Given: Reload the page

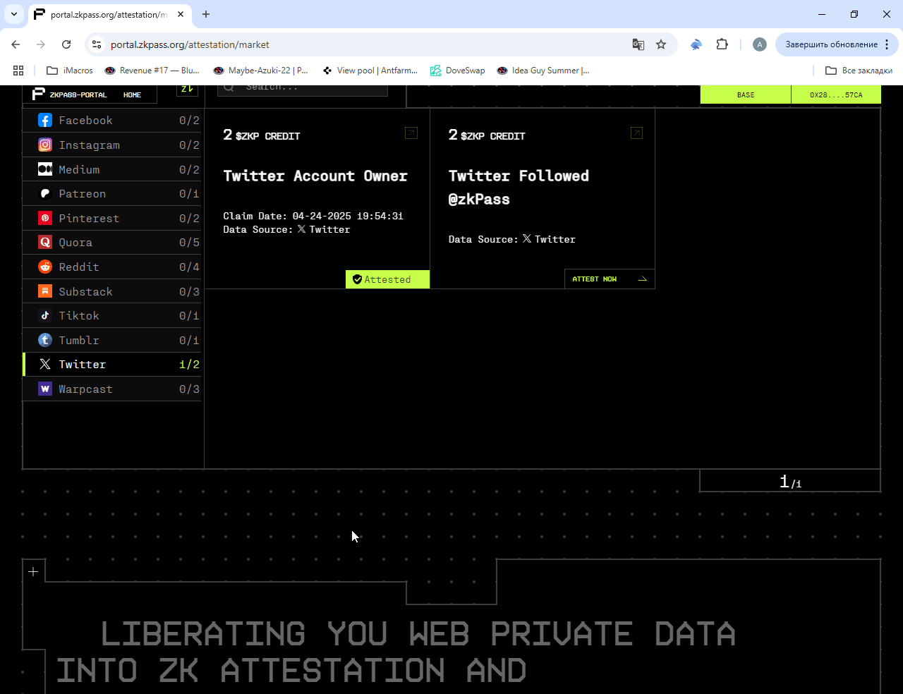Looking at the screenshot, I should tap(66, 44).
